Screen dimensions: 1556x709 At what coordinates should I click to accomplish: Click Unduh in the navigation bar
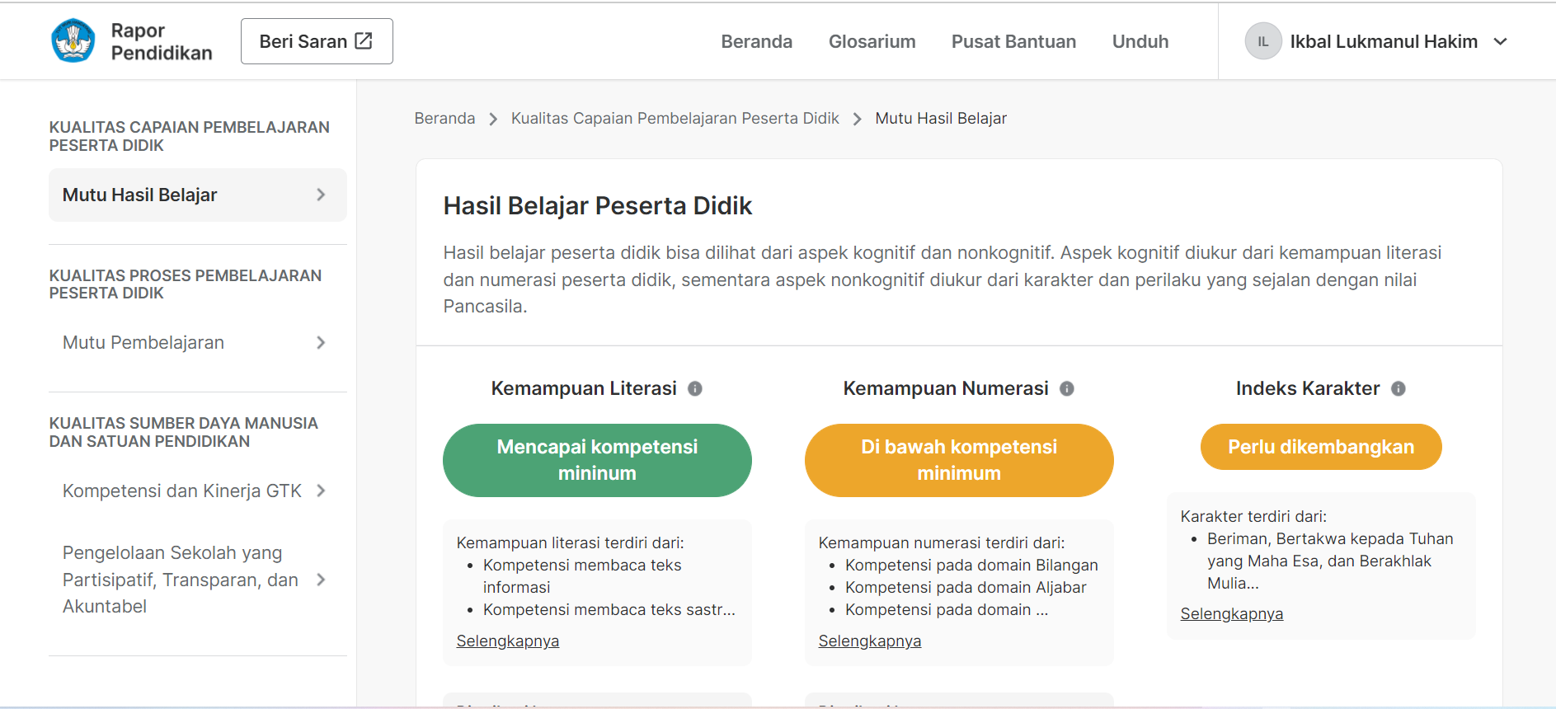pos(1140,41)
